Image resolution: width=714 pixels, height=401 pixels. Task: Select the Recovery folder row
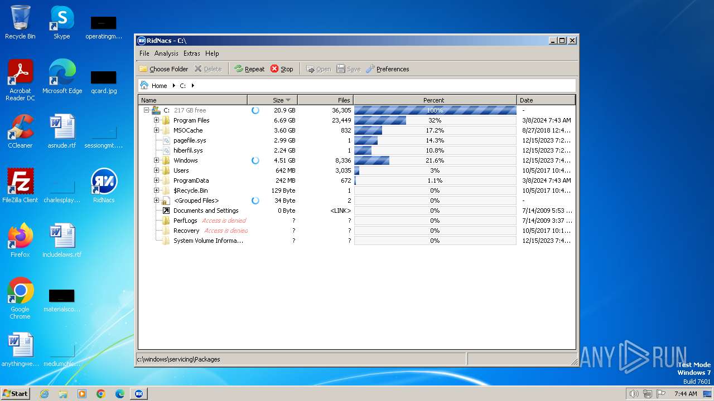(x=357, y=231)
